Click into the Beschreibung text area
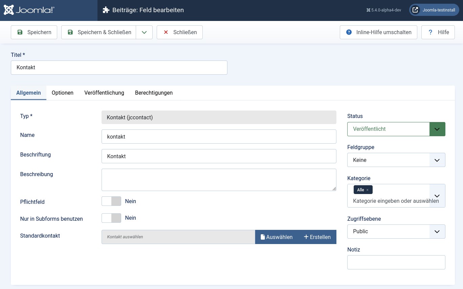 (x=219, y=180)
